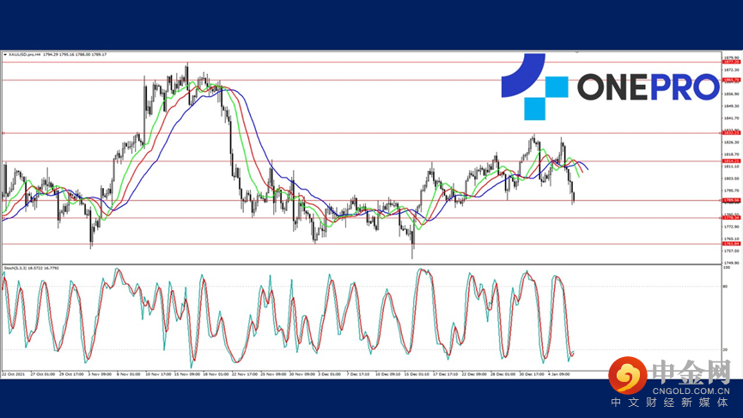The image size is (743, 418).
Task: Click the 1757.50 price axis value
Action: (732, 251)
